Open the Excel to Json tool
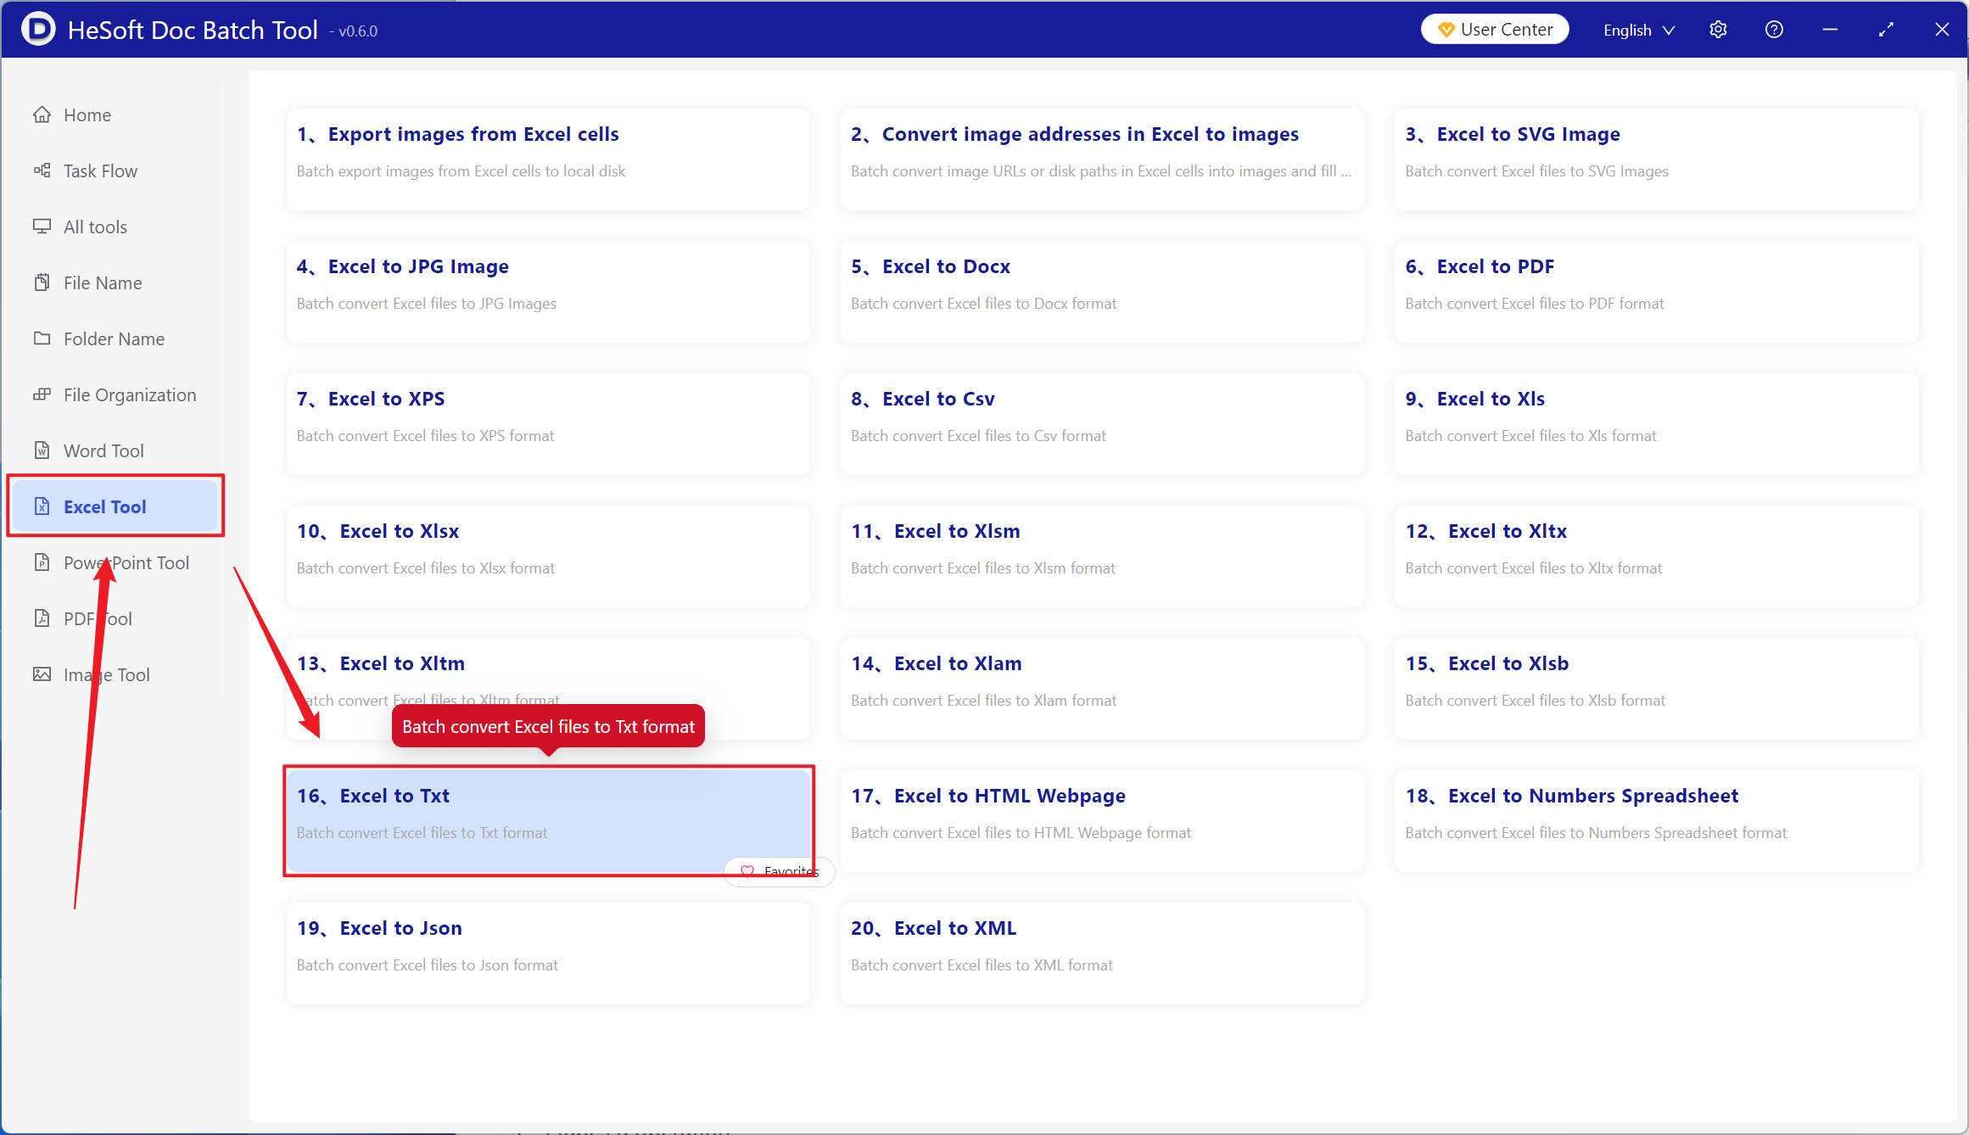 click(548, 953)
